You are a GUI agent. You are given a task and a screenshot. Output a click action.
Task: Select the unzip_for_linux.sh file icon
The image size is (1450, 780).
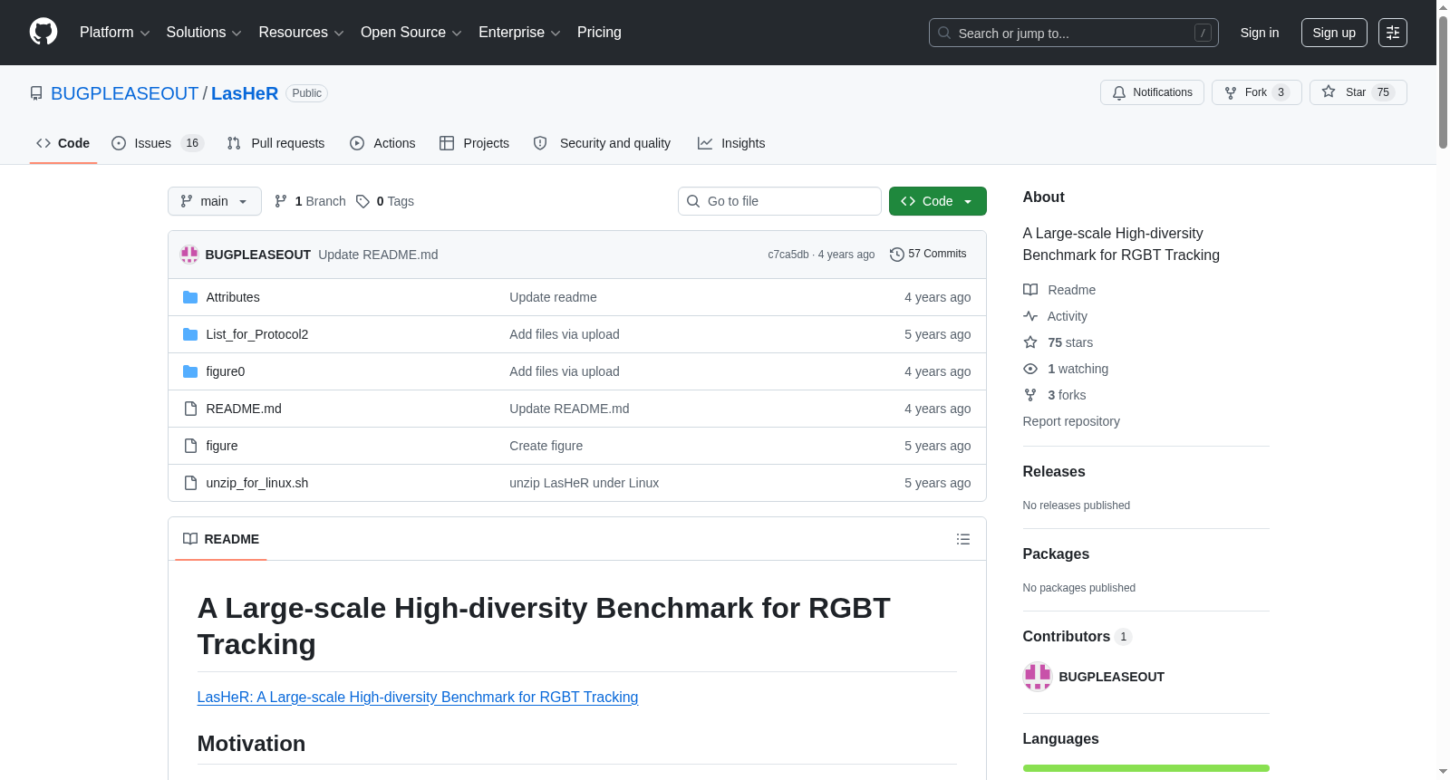(190, 483)
